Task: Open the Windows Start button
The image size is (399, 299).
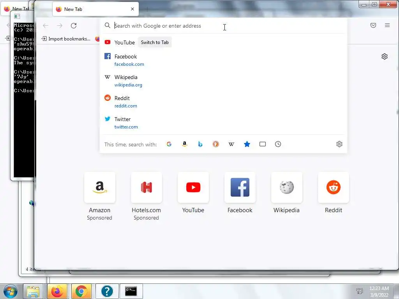Action: tap(10, 291)
